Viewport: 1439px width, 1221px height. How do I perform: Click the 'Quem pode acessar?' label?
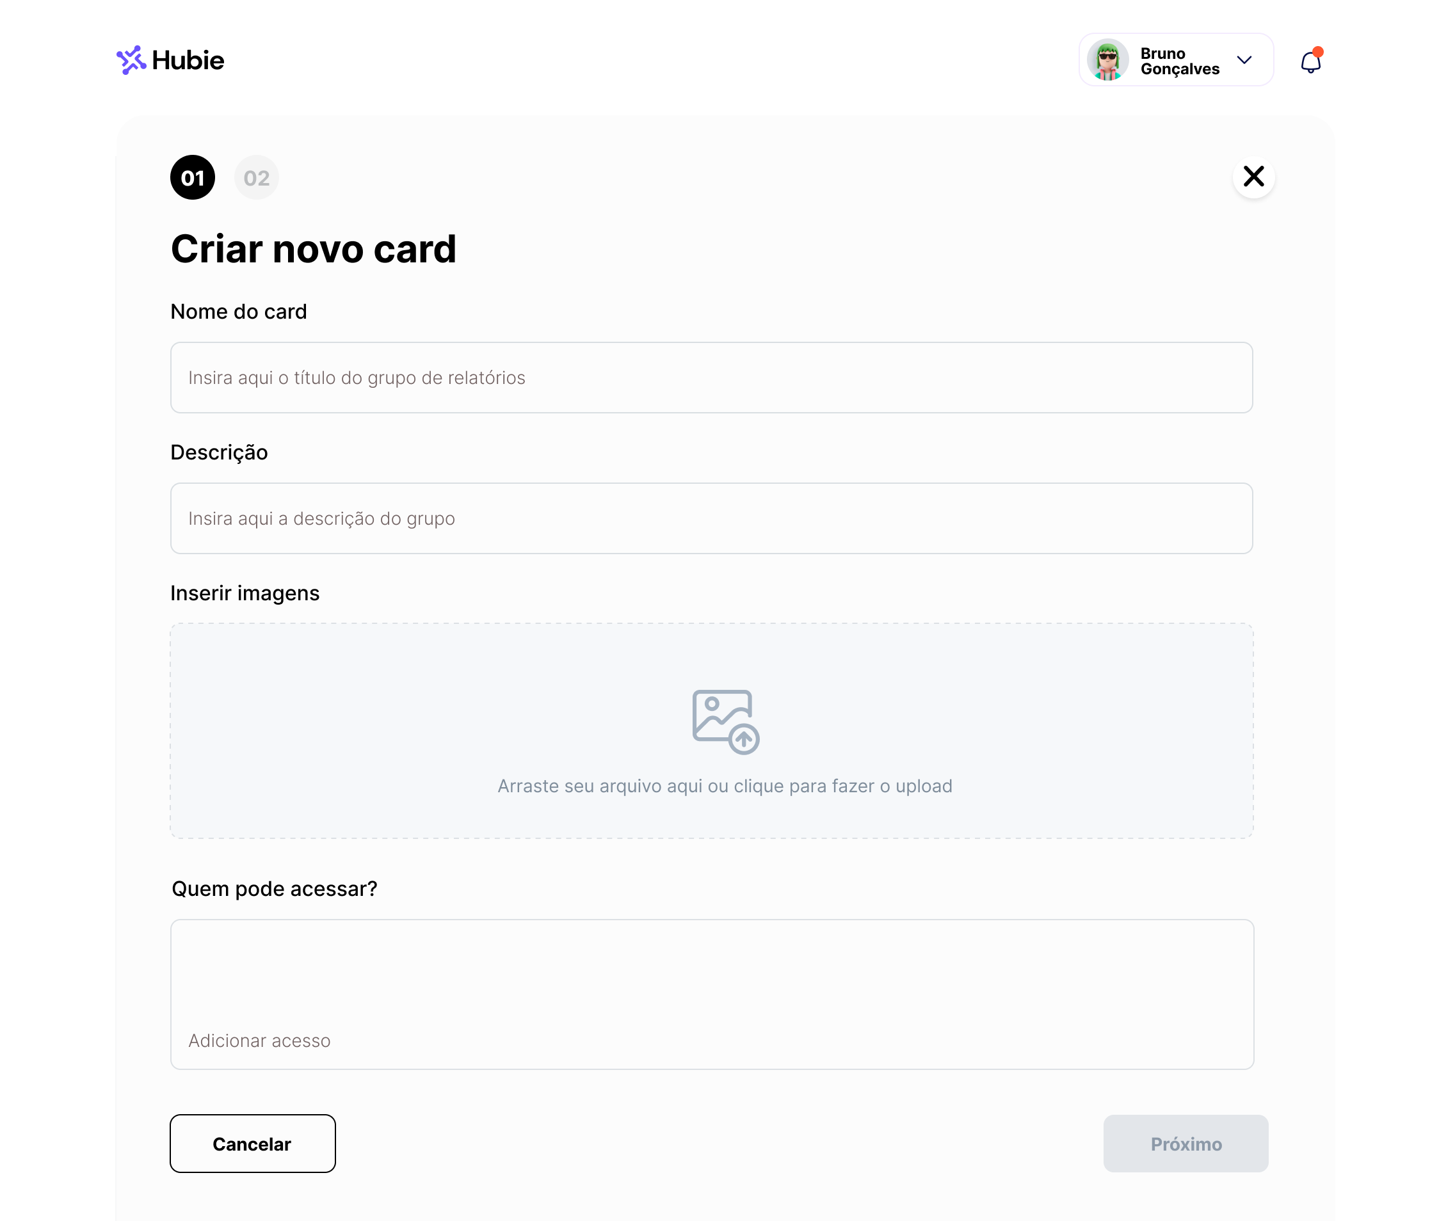[274, 889]
